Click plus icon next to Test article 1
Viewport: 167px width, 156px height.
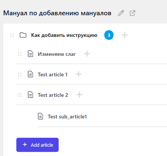point(79,74)
